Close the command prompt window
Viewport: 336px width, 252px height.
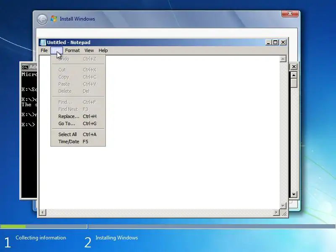(294, 67)
